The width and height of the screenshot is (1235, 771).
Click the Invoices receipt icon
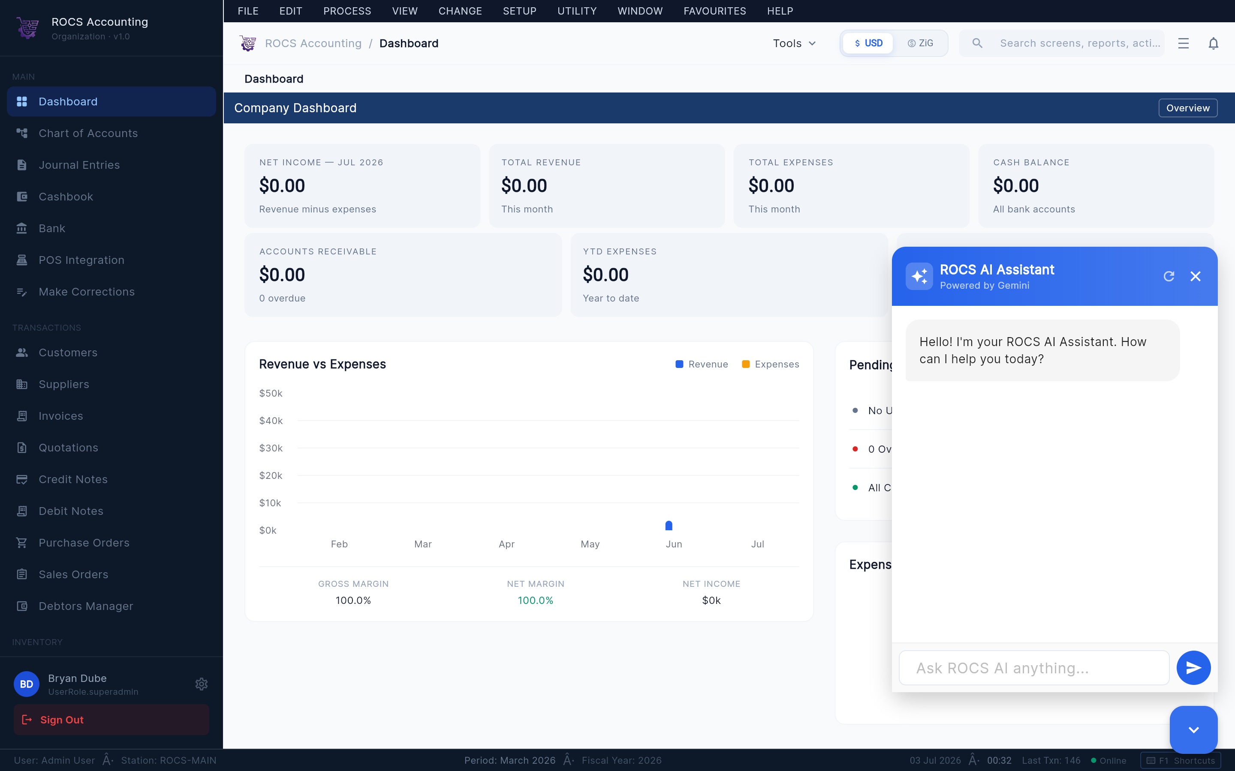22,415
